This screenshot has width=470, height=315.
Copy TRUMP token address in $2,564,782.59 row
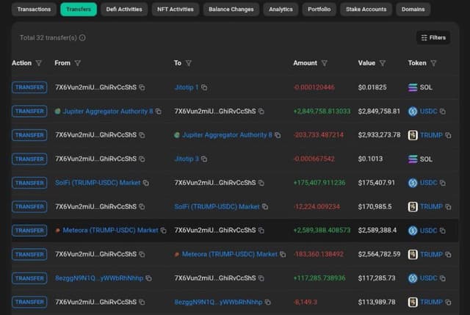coord(448,255)
